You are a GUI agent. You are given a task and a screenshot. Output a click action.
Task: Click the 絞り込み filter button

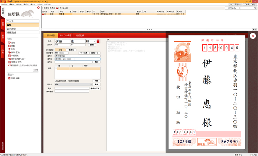[232, 8]
